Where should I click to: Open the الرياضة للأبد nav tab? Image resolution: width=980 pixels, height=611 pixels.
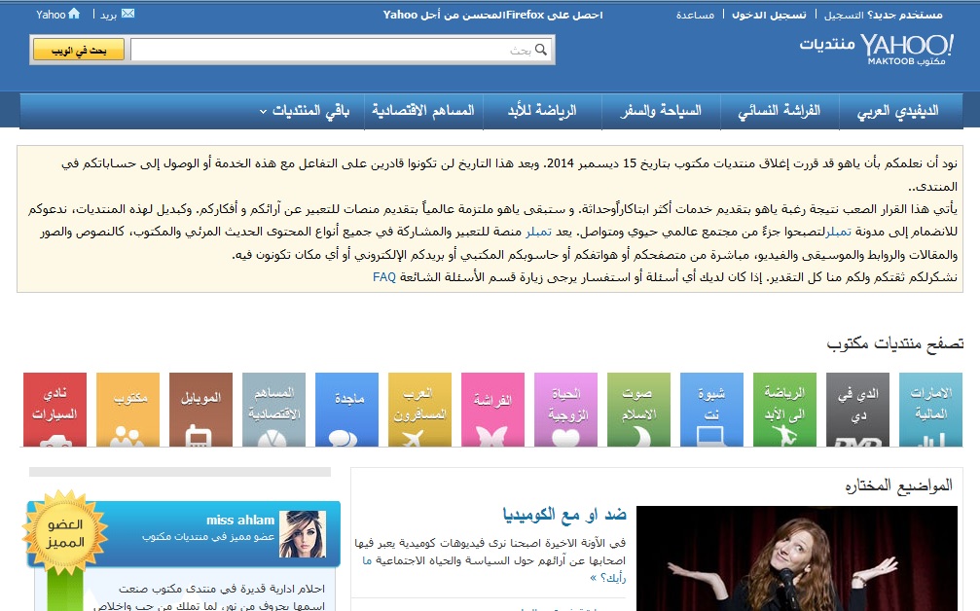(542, 111)
